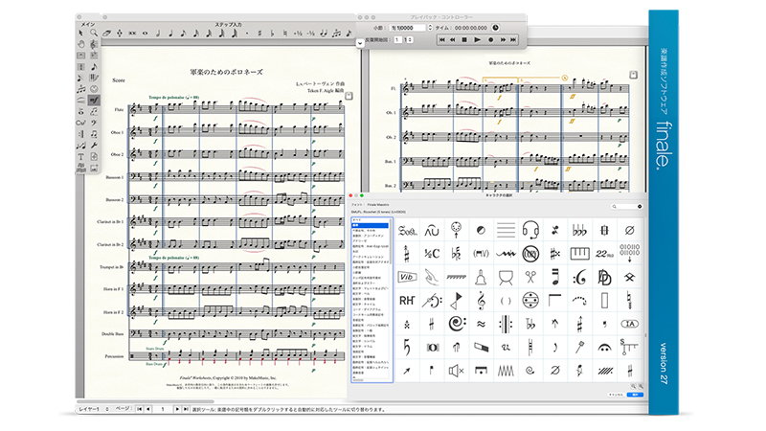Toggle the grace note tool
The height and width of the screenshot is (431, 766).
pos(349,34)
